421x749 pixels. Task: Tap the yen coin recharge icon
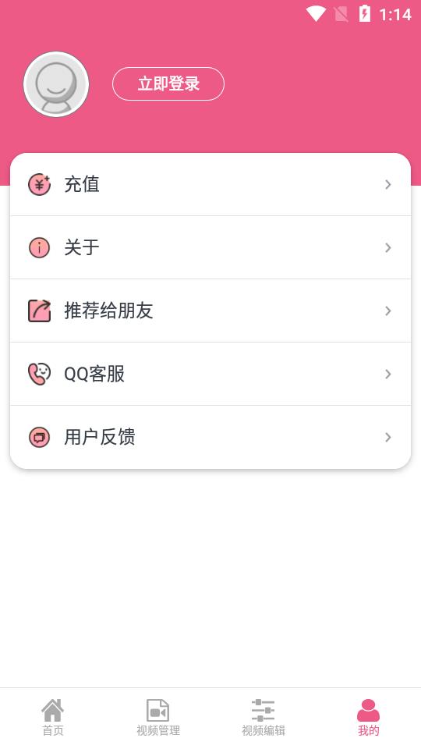click(39, 184)
